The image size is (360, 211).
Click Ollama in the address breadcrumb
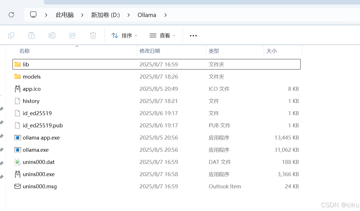click(147, 15)
